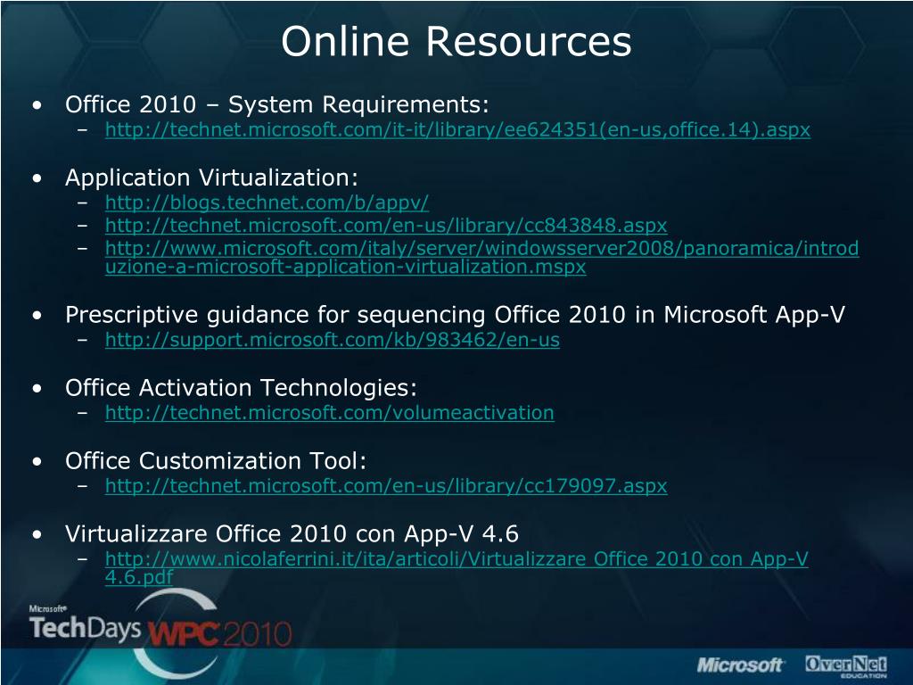Viewport: 913px width, 685px height.
Task: Click the OverNet Education logo
Action: [847, 665]
